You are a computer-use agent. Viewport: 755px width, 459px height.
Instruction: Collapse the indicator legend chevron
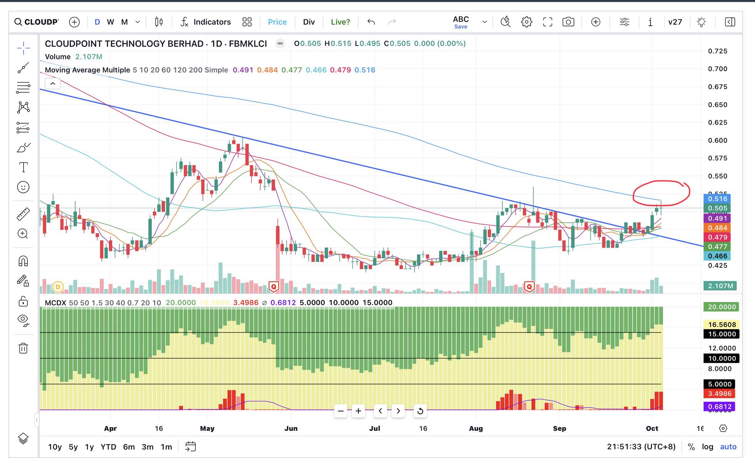tap(53, 84)
